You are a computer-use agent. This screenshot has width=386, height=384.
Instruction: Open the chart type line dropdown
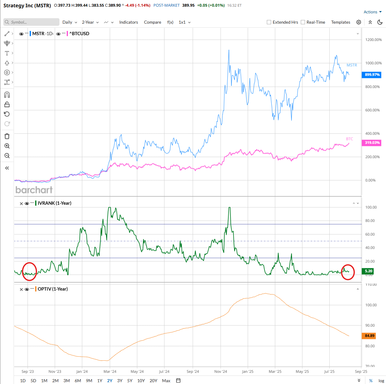click(x=109, y=22)
